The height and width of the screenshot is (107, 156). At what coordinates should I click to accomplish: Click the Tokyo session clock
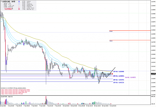pos(26,3)
